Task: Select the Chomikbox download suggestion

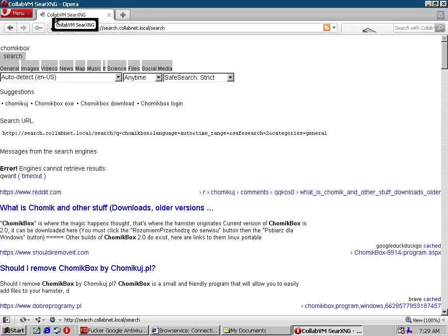Action: pyautogui.click(x=107, y=103)
